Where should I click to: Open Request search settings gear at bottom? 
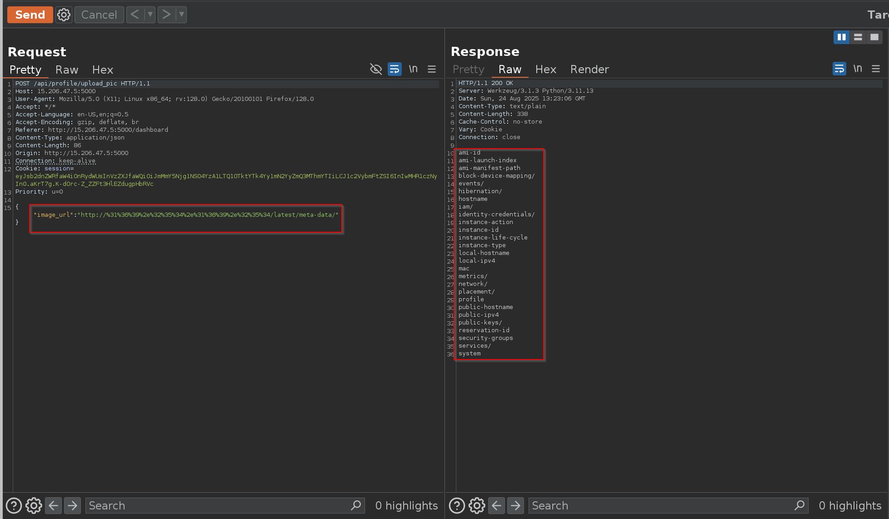point(34,505)
